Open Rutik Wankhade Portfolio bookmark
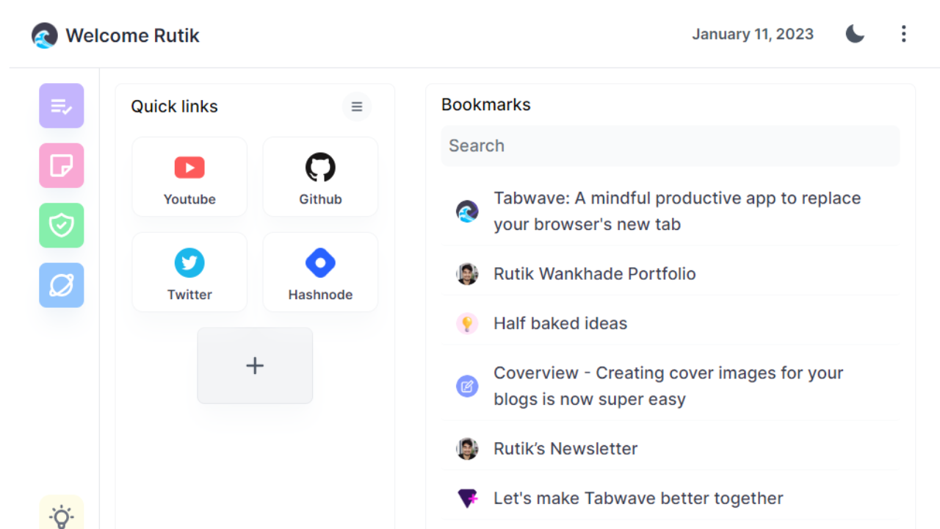This screenshot has height=529, width=940. (x=670, y=274)
